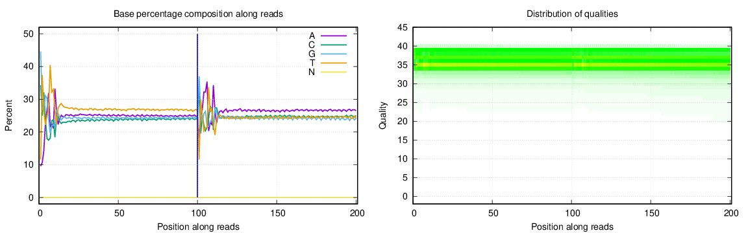Screen dimensions: 748x233
Task: Click the green C legend line
Action: point(334,45)
